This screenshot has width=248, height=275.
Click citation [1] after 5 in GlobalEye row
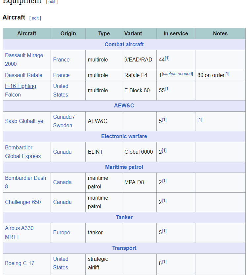[x=164, y=120]
